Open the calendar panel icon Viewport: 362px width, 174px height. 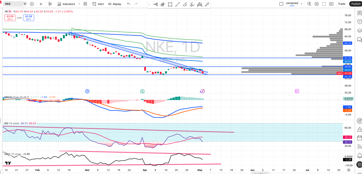[x=359, y=138]
